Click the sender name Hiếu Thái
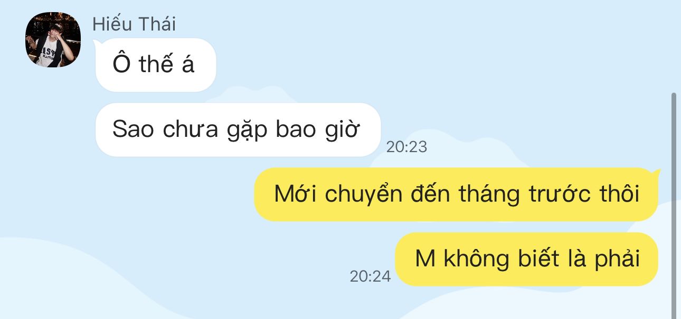Viewport: 681px width, 319px height. pos(134,24)
